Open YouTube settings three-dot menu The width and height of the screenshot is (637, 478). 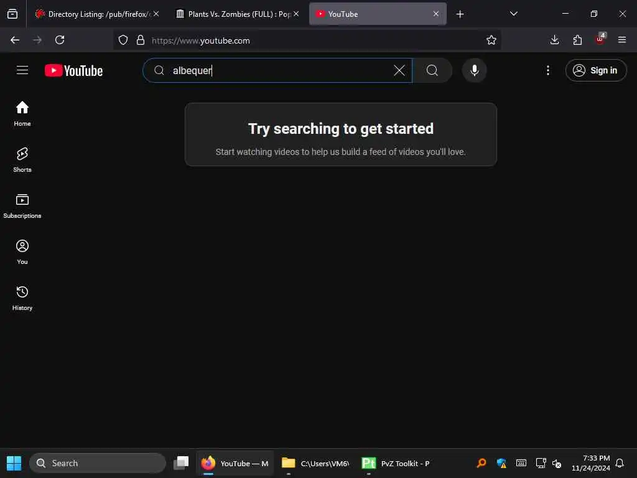click(547, 70)
